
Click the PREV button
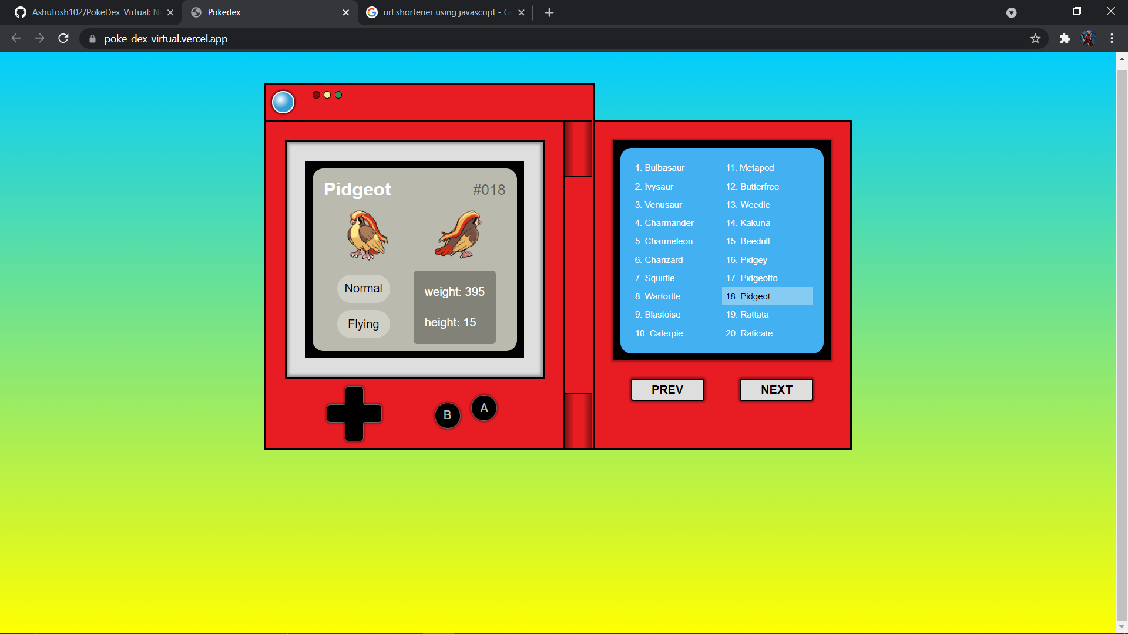(x=667, y=389)
